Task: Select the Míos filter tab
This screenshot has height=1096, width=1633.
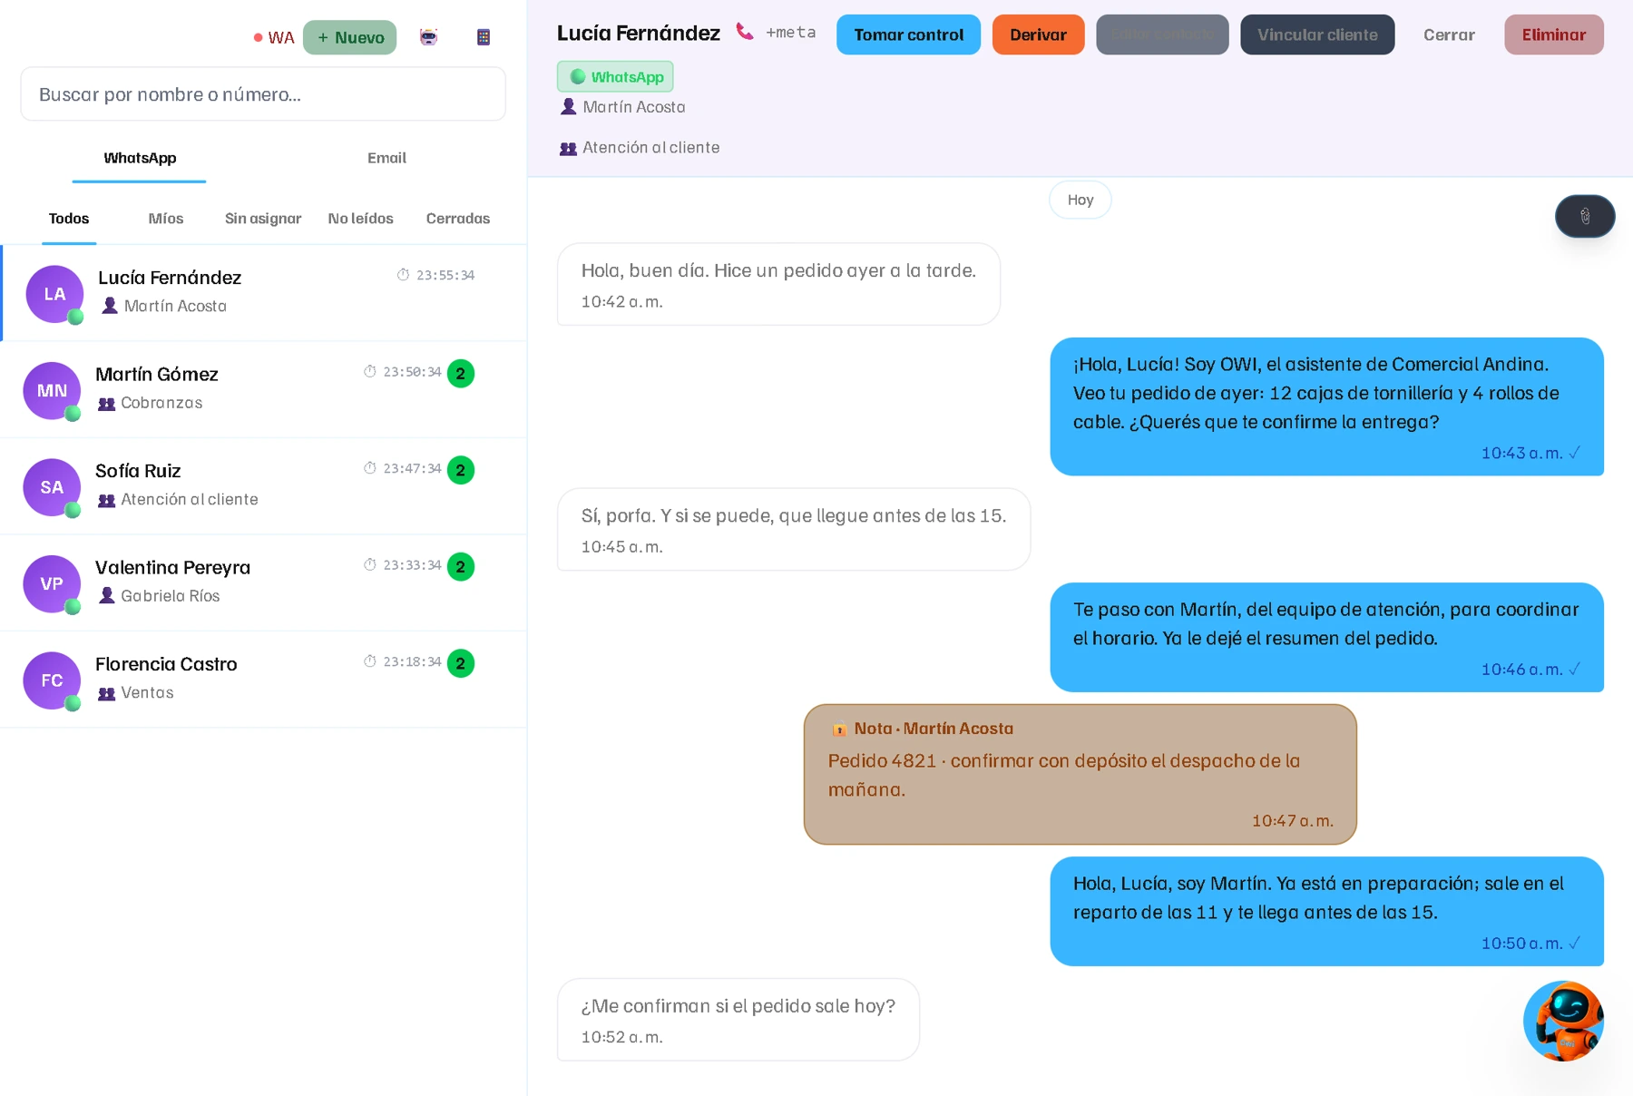Action: 166,219
